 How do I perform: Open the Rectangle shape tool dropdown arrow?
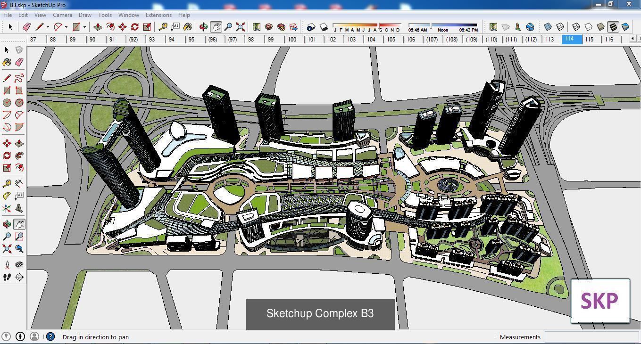point(84,27)
